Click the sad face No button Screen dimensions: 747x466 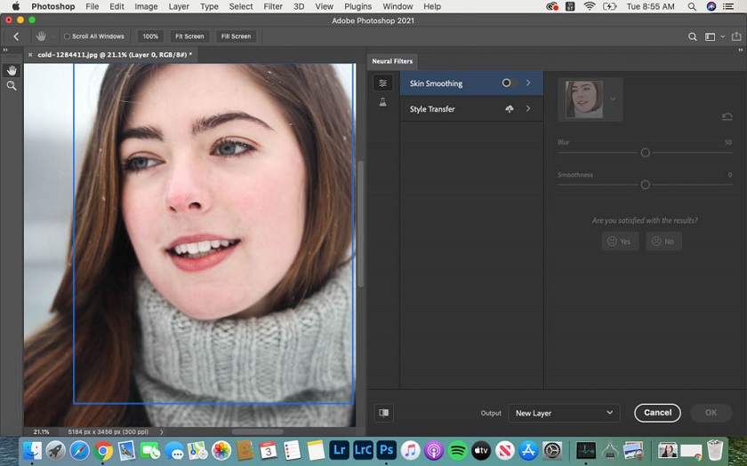pos(663,241)
